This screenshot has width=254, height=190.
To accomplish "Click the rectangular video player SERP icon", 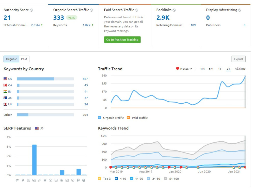I will click(56, 180).
